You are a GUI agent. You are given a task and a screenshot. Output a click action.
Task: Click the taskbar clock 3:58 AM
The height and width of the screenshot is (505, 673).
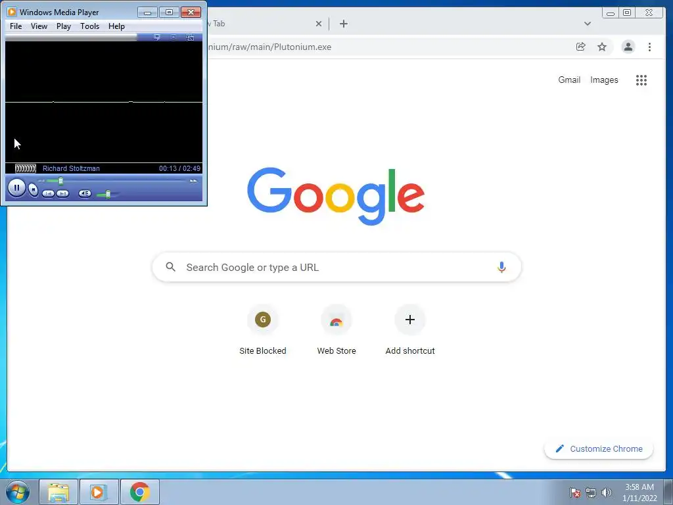click(639, 493)
